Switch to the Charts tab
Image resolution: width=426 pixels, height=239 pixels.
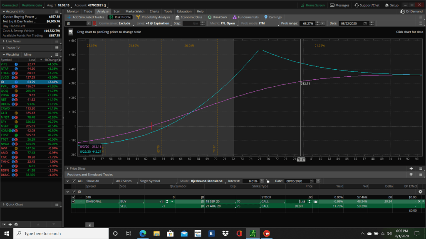154,11
